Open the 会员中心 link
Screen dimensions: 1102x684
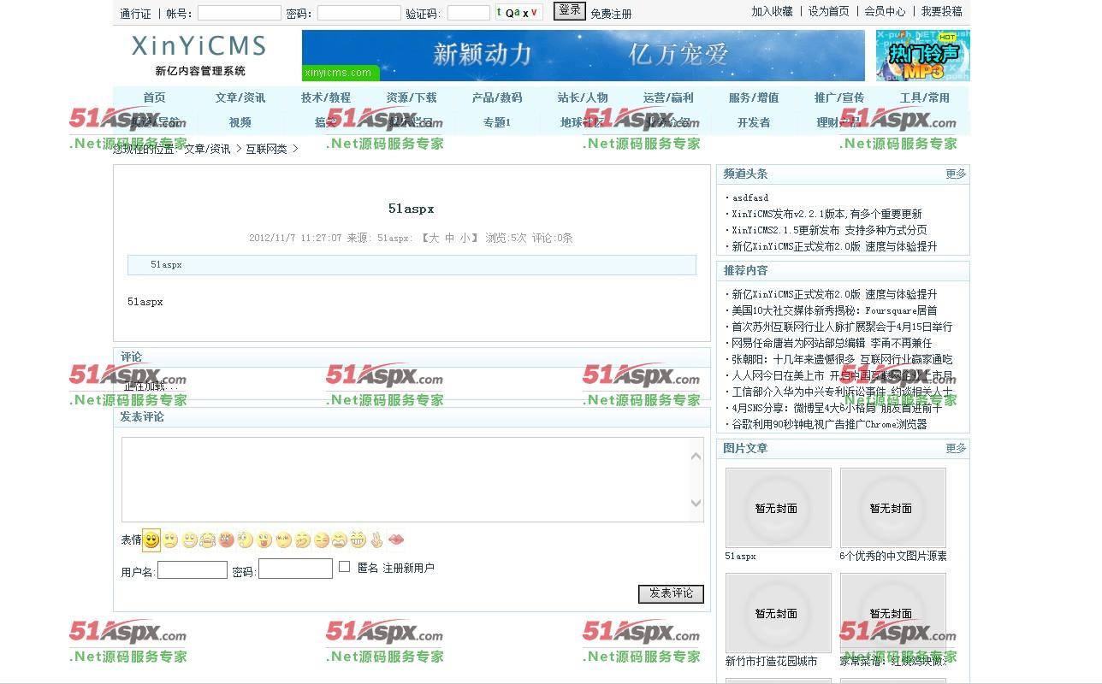(885, 11)
